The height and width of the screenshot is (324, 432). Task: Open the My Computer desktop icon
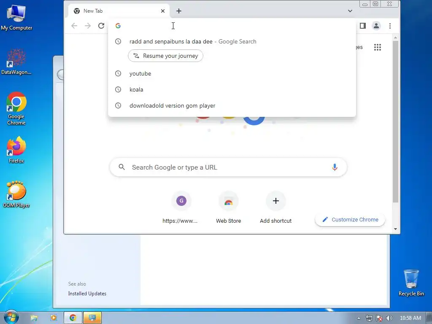click(16, 17)
